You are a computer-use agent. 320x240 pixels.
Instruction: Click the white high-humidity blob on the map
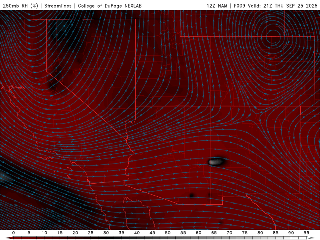click(216, 162)
